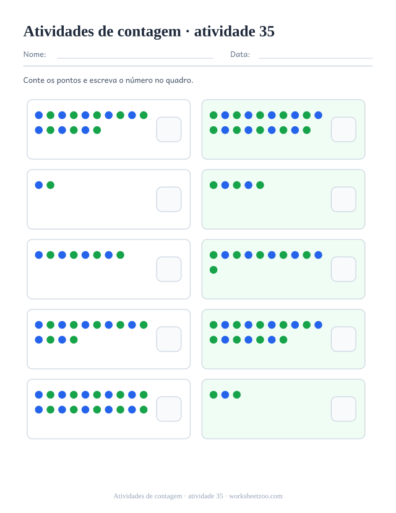Viewport: 396px width, 513px height.
Task: Click the last green dot in five-dot card
Action: point(260,185)
